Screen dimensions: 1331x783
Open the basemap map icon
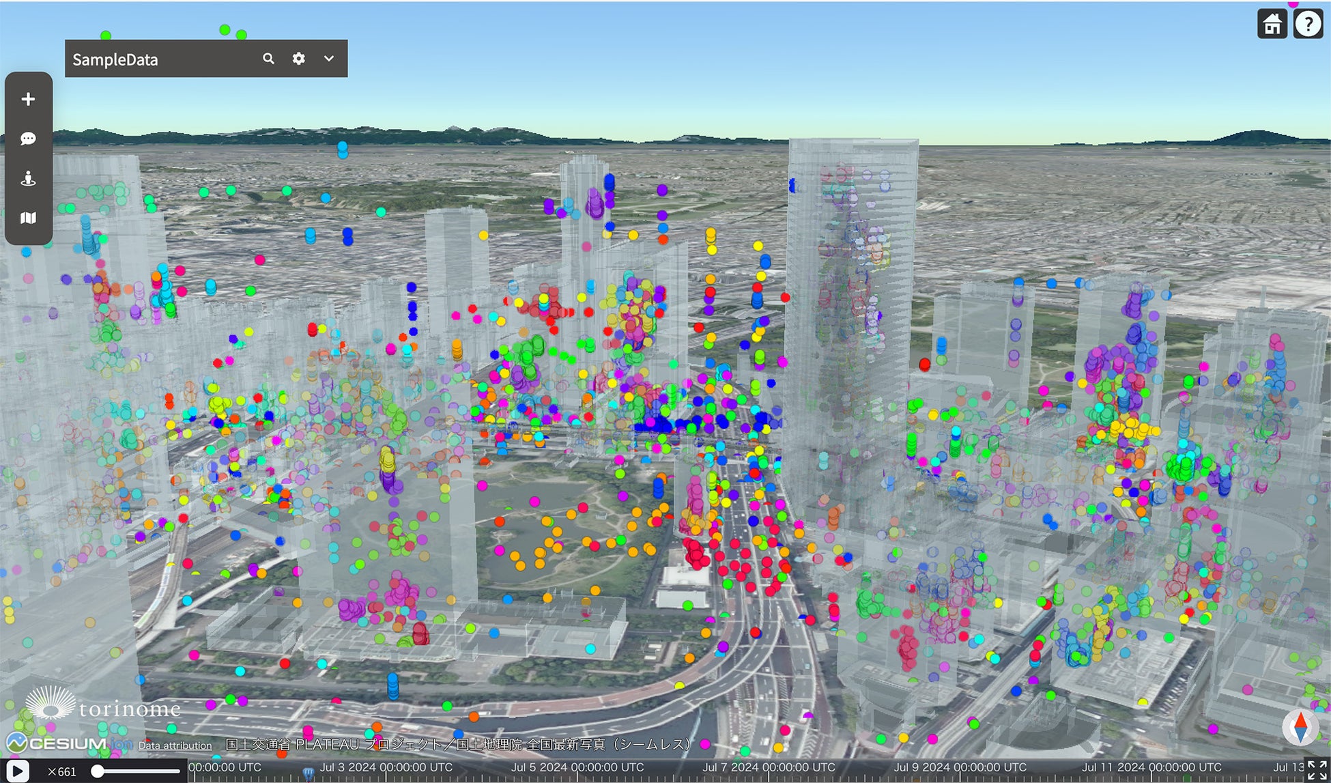click(28, 218)
